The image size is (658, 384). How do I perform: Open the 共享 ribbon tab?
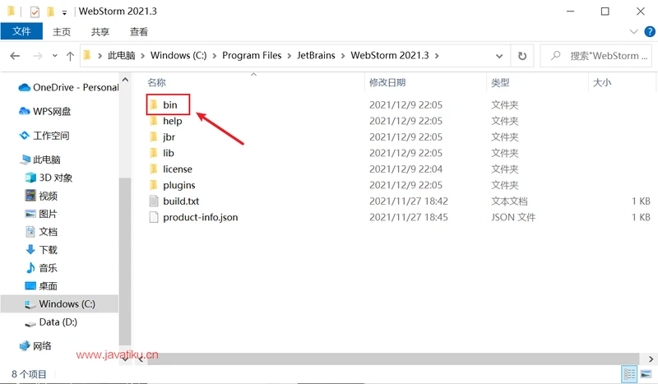[x=100, y=31]
